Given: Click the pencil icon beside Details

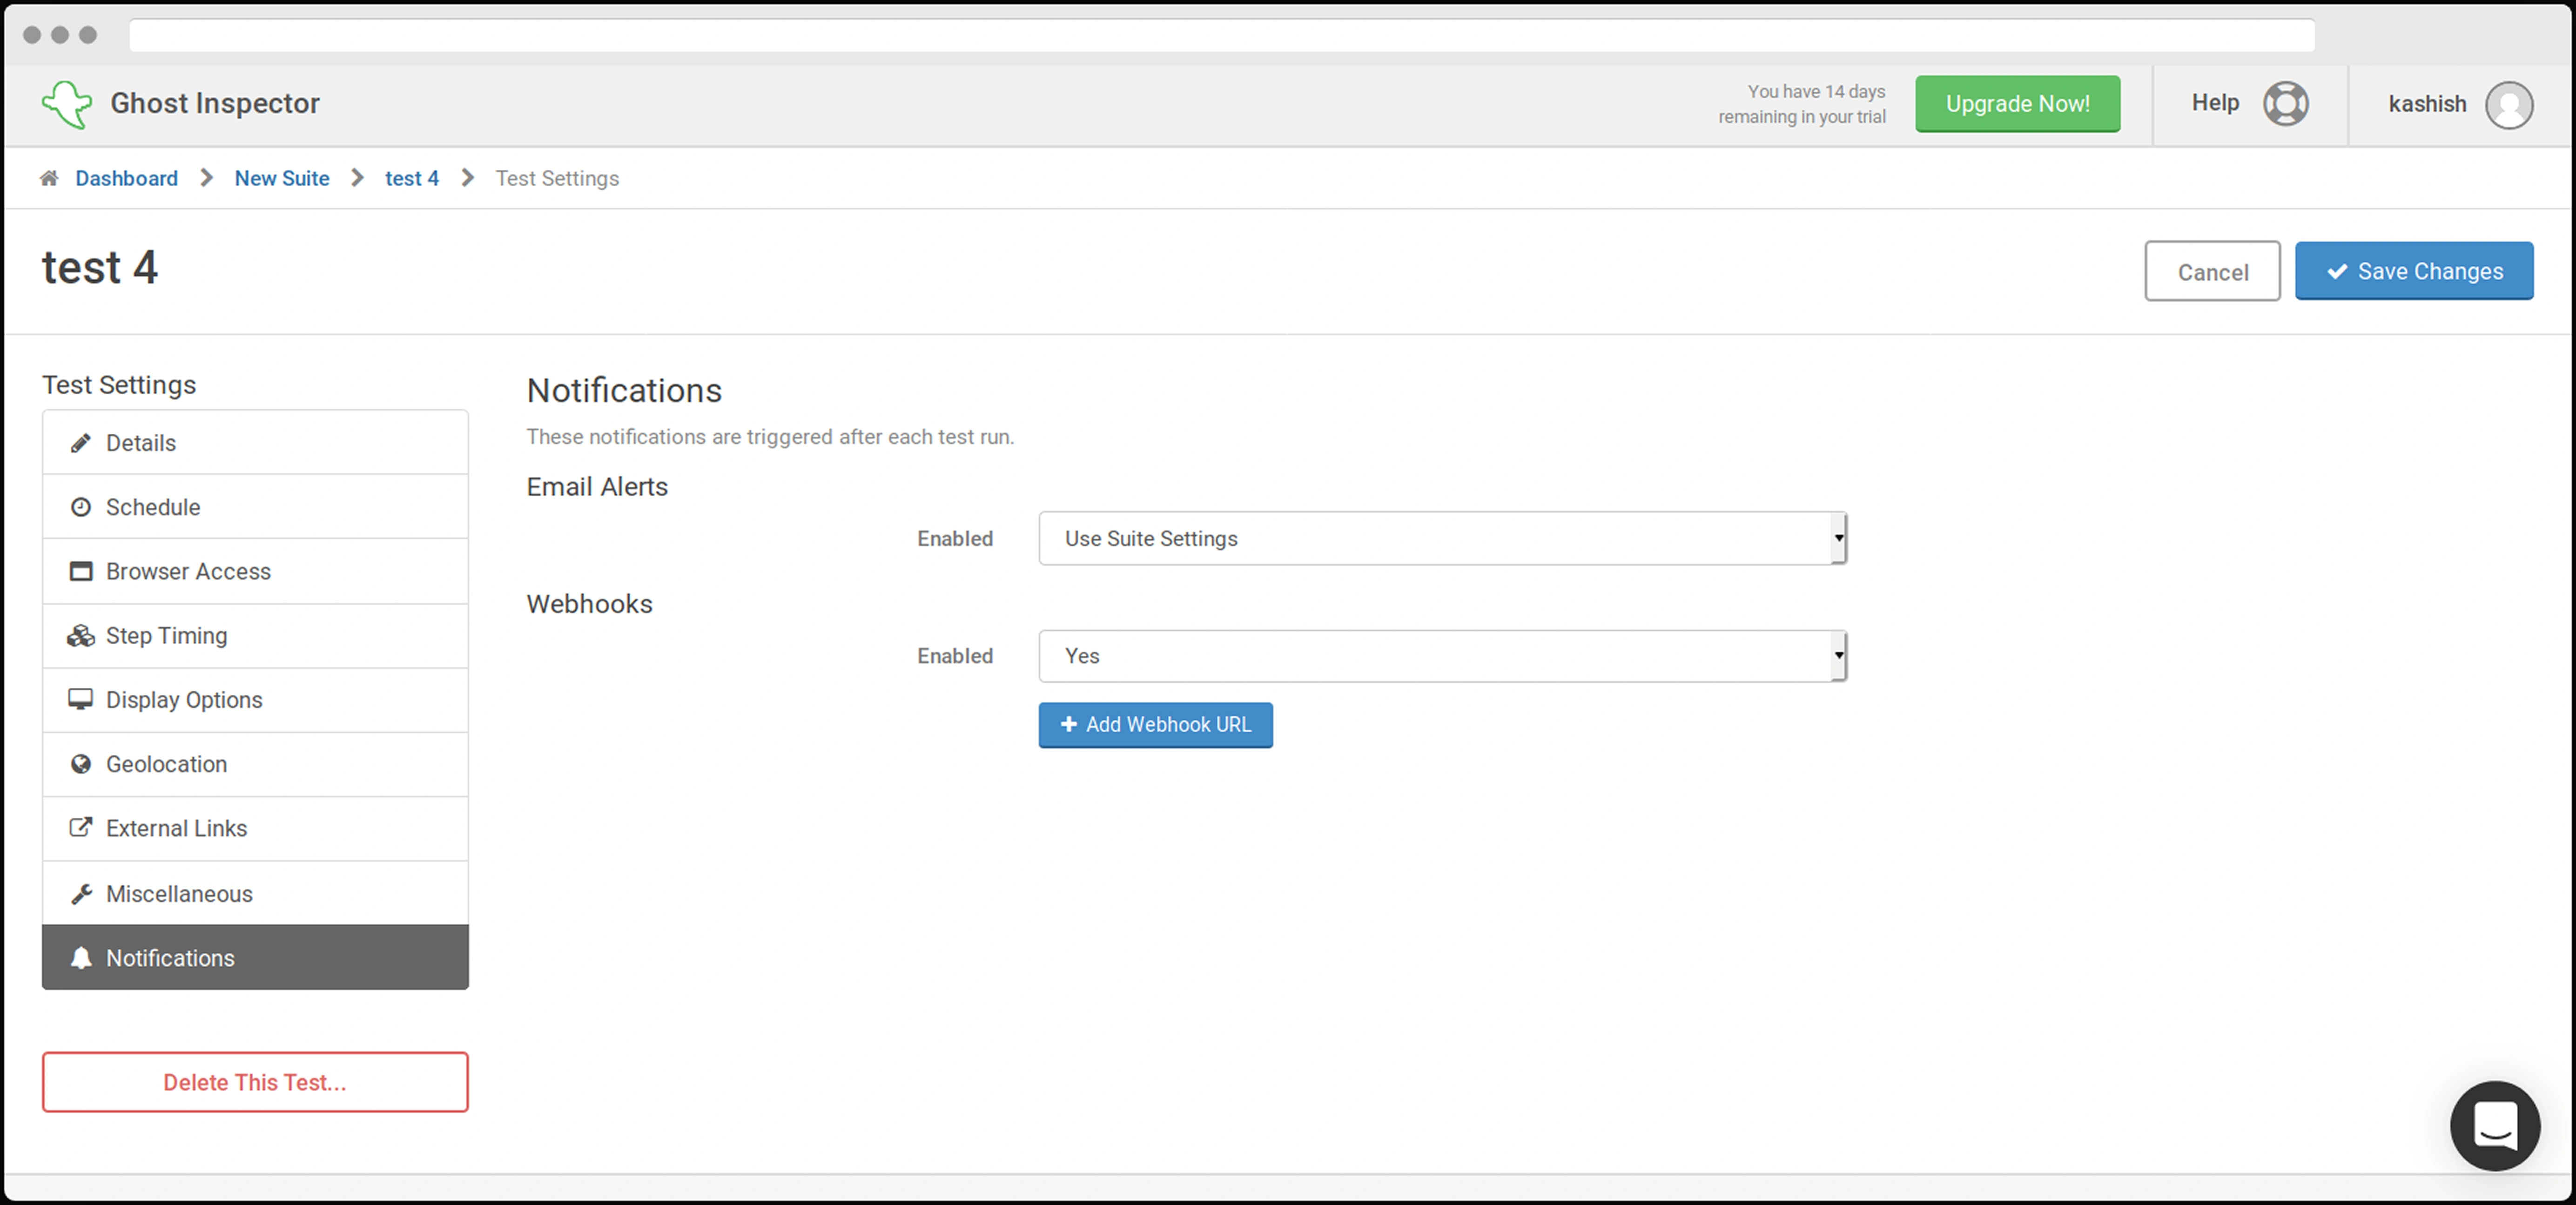Looking at the screenshot, I should (x=81, y=443).
